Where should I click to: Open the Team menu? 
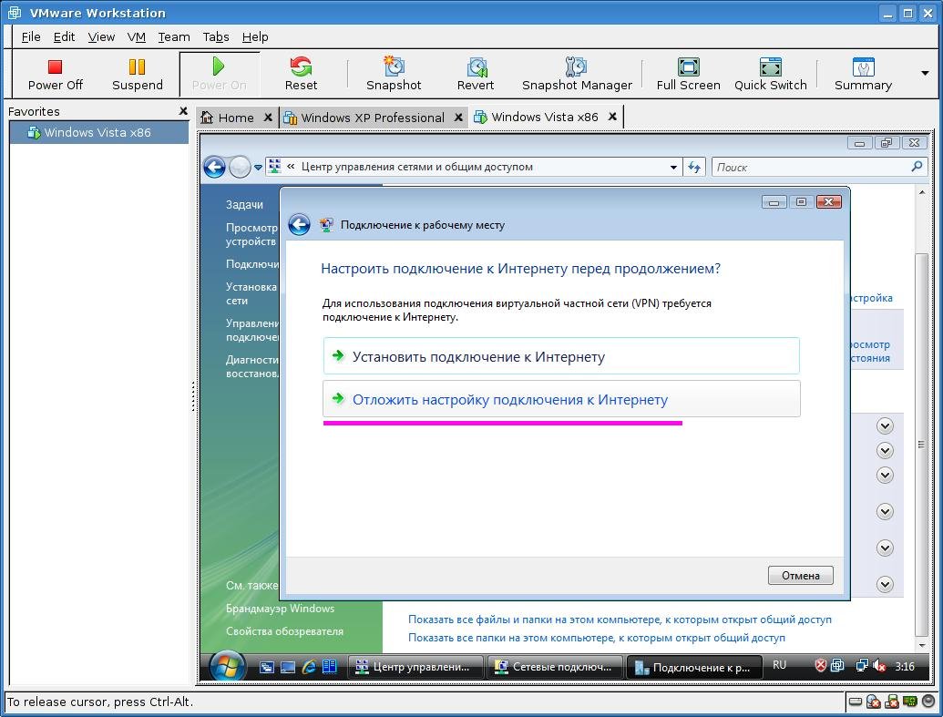pos(174,36)
